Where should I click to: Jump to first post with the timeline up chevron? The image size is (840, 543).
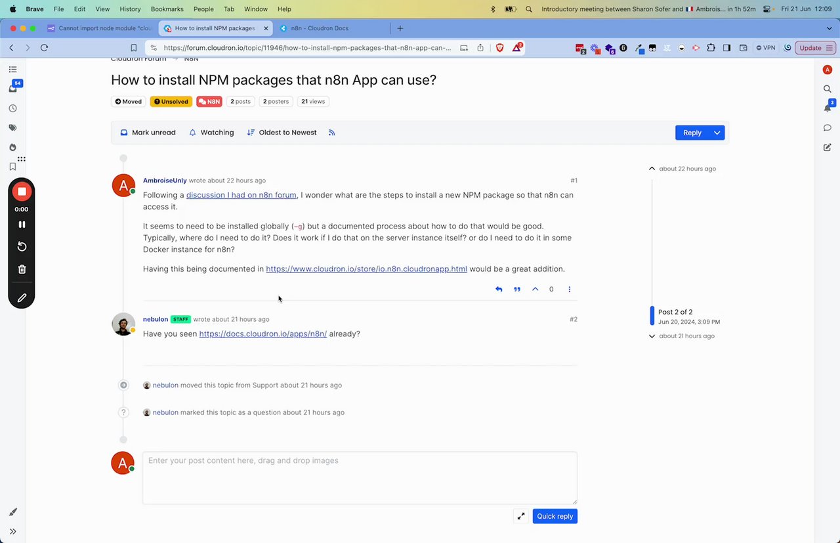652,169
